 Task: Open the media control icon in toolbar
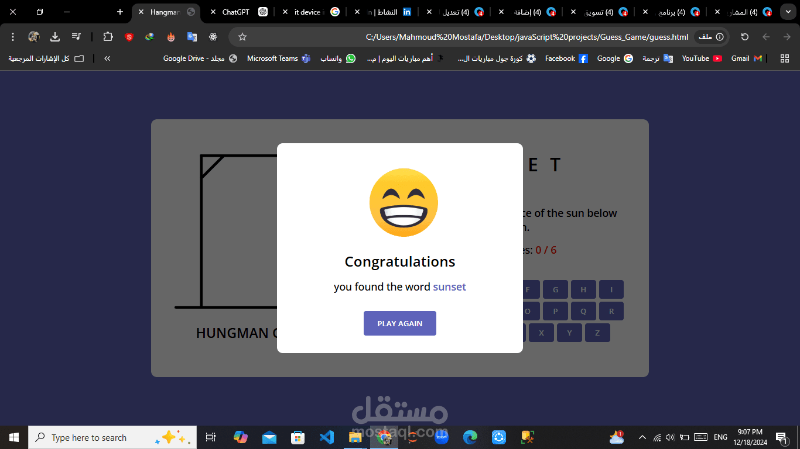coord(76,37)
